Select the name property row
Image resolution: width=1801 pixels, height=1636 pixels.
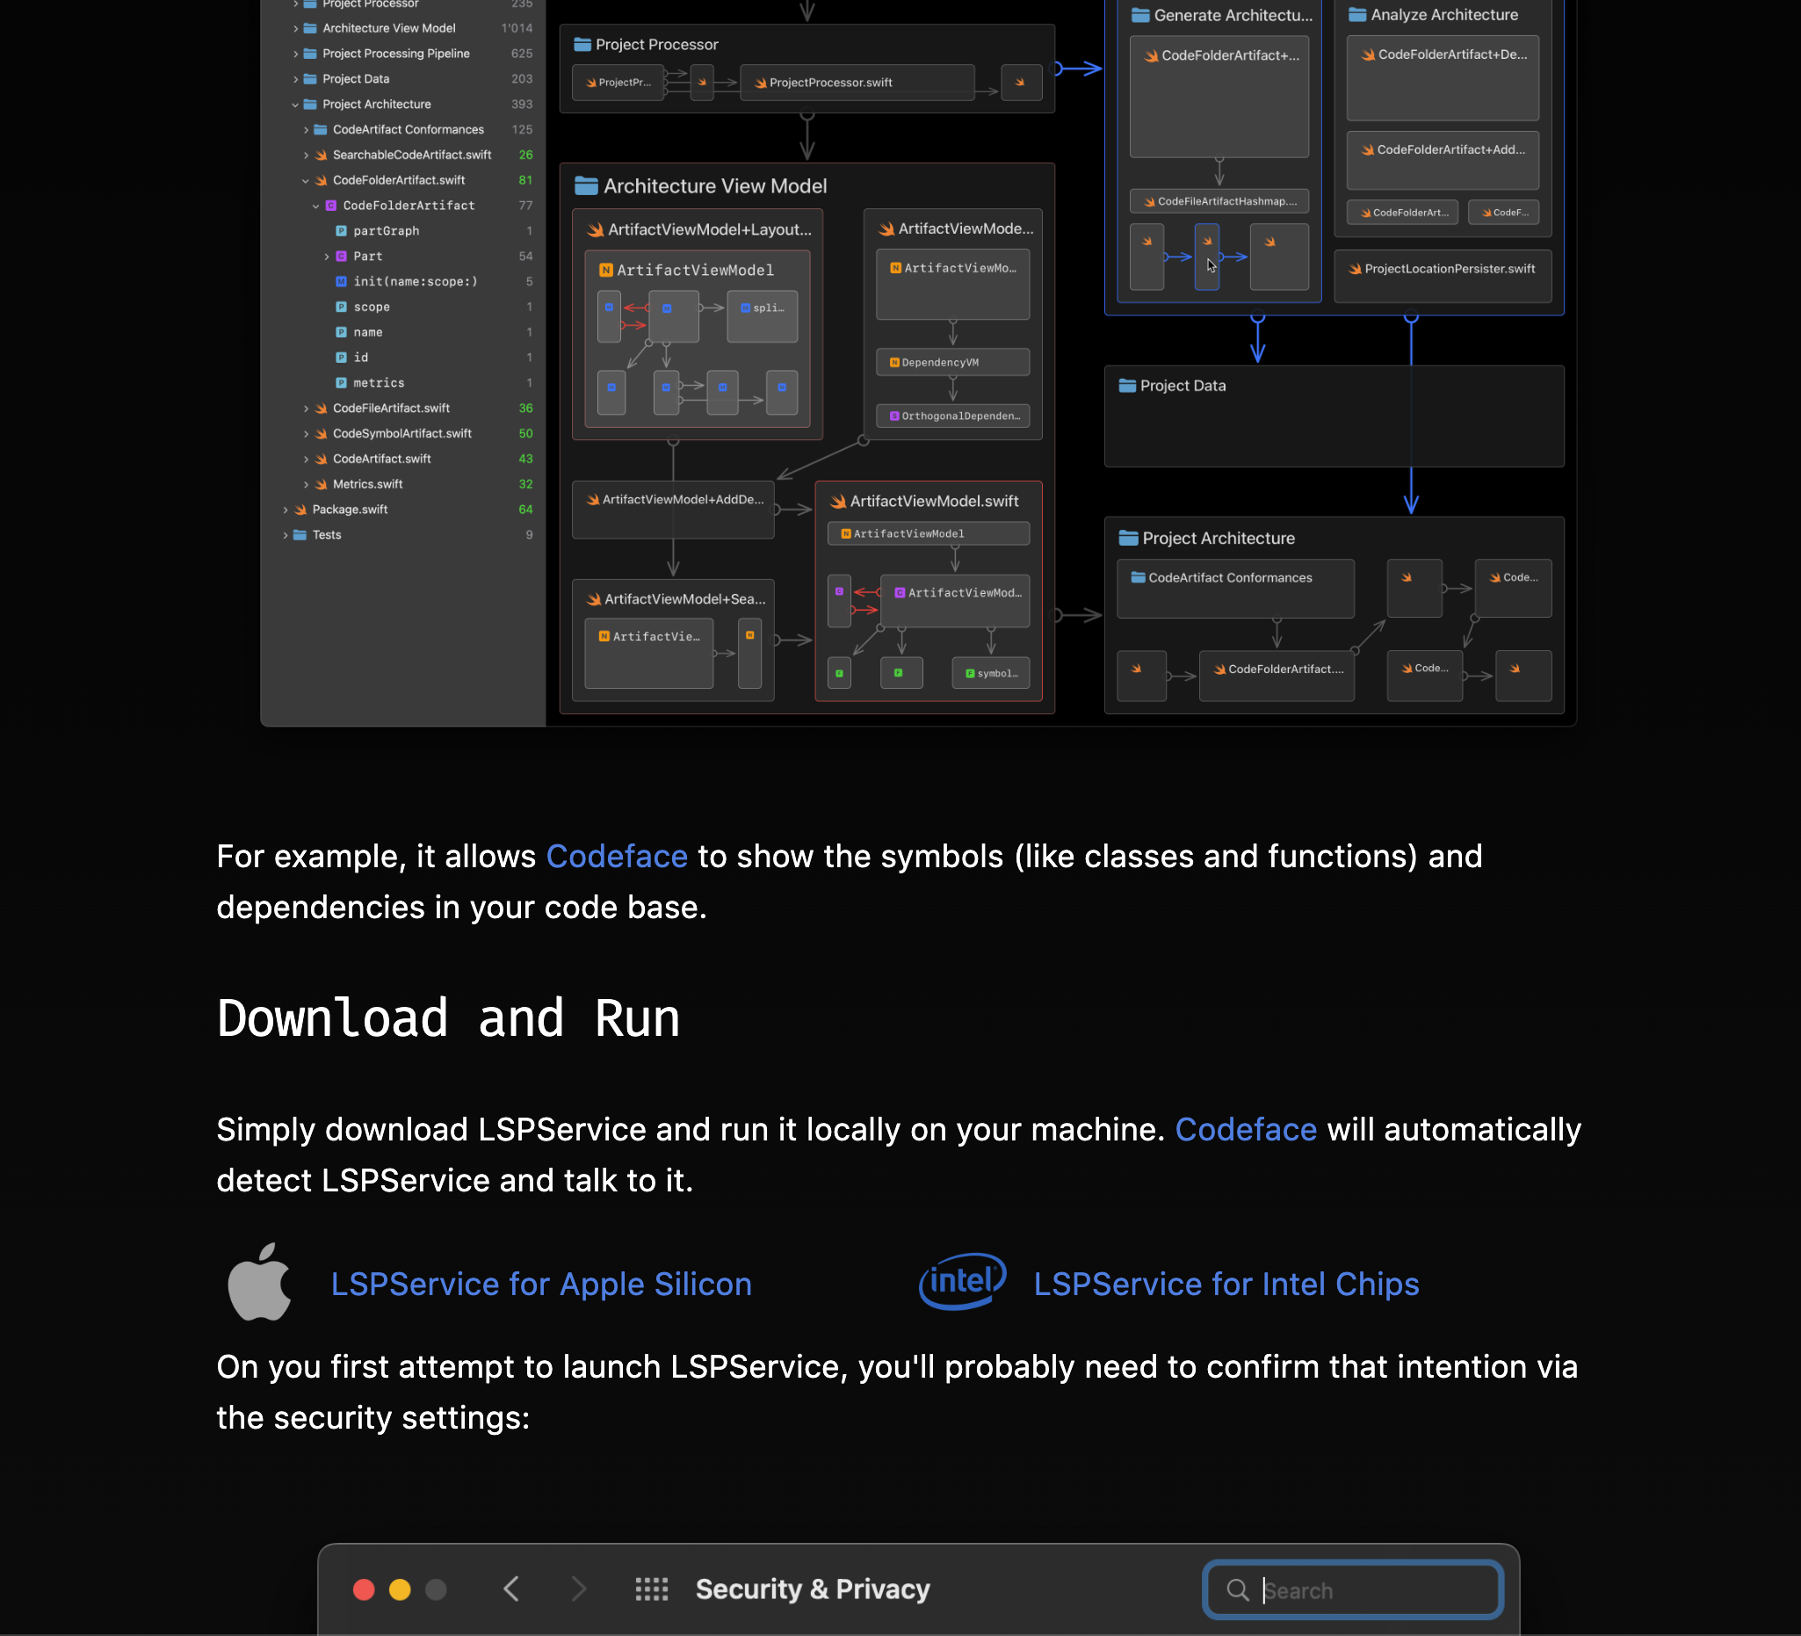pyautogui.click(x=368, y=331)
